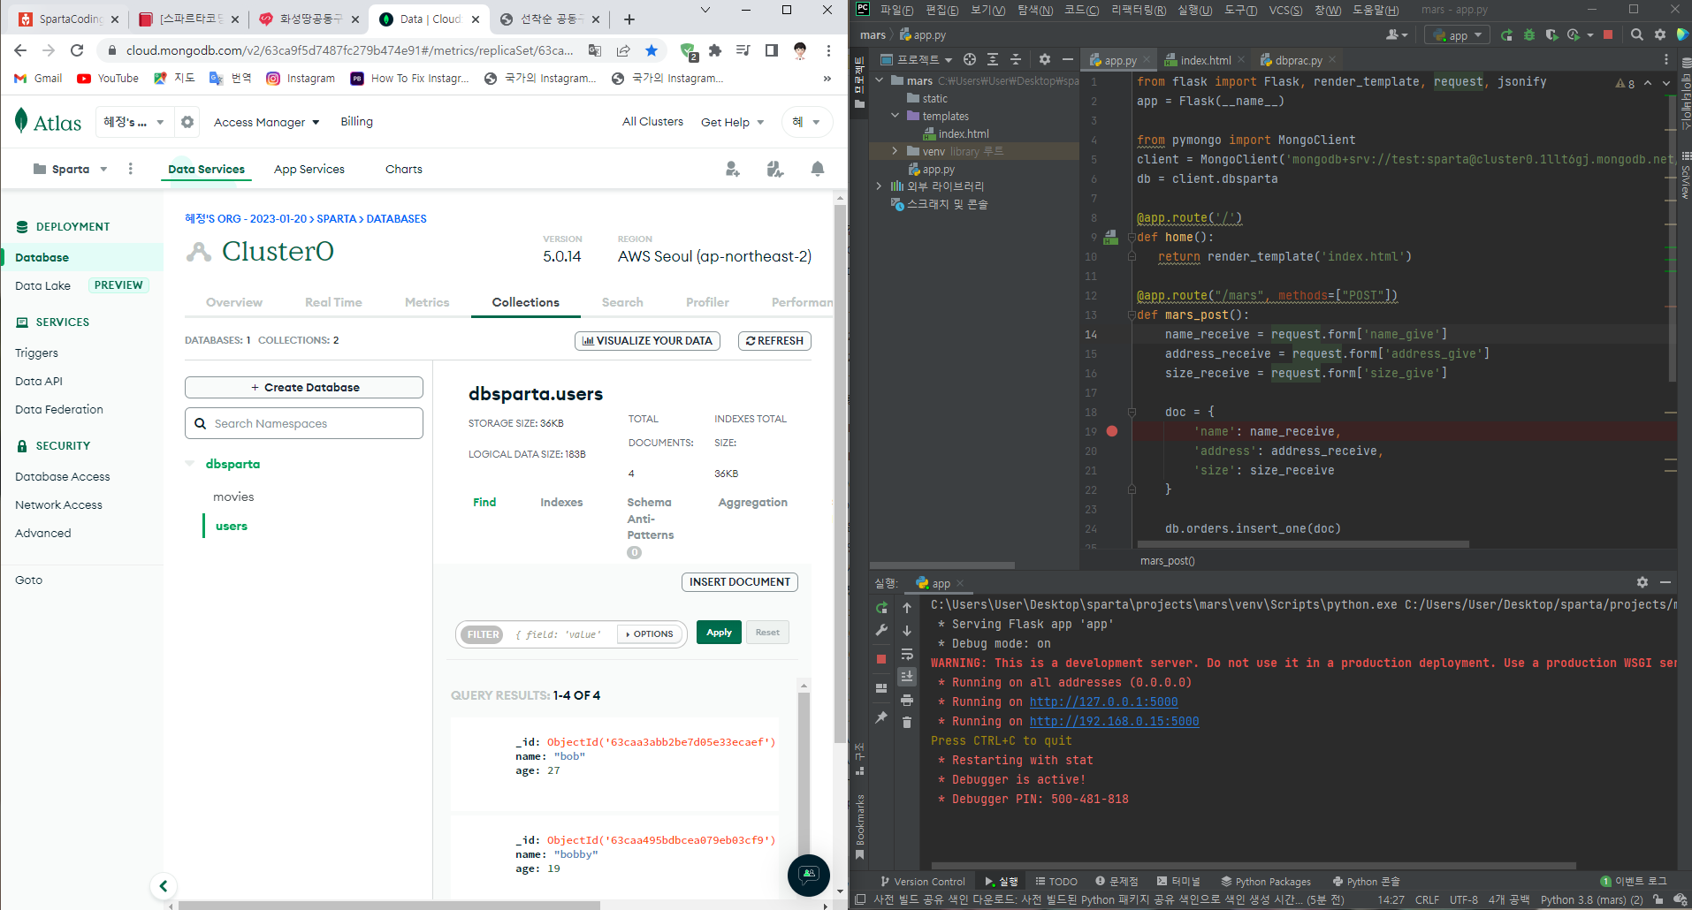The image size is (1692, 910).
Task: Open Atlas chat support bubble
Action: [x=809, y=875]
